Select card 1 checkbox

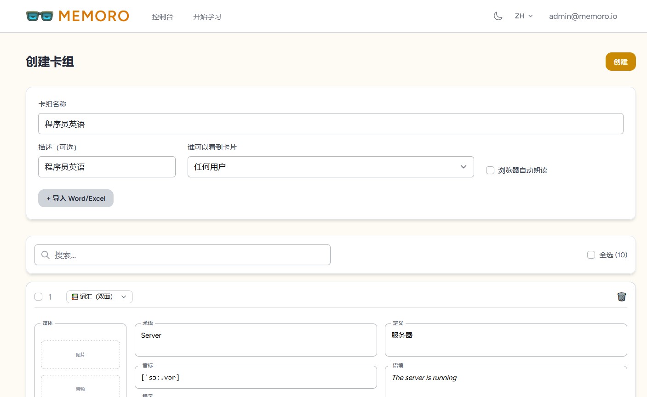click(39, 297)
